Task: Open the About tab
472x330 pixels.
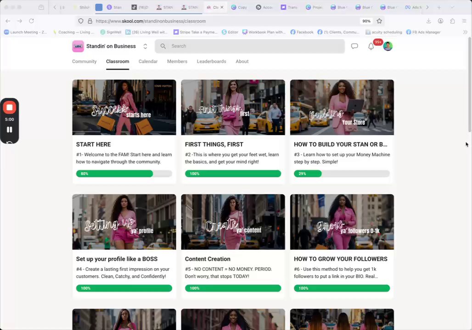Action: [242, 61]
